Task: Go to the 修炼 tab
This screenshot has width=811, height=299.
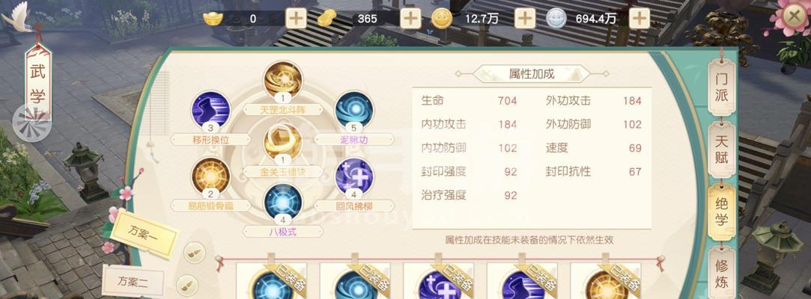Action: (x=721, y=273)
